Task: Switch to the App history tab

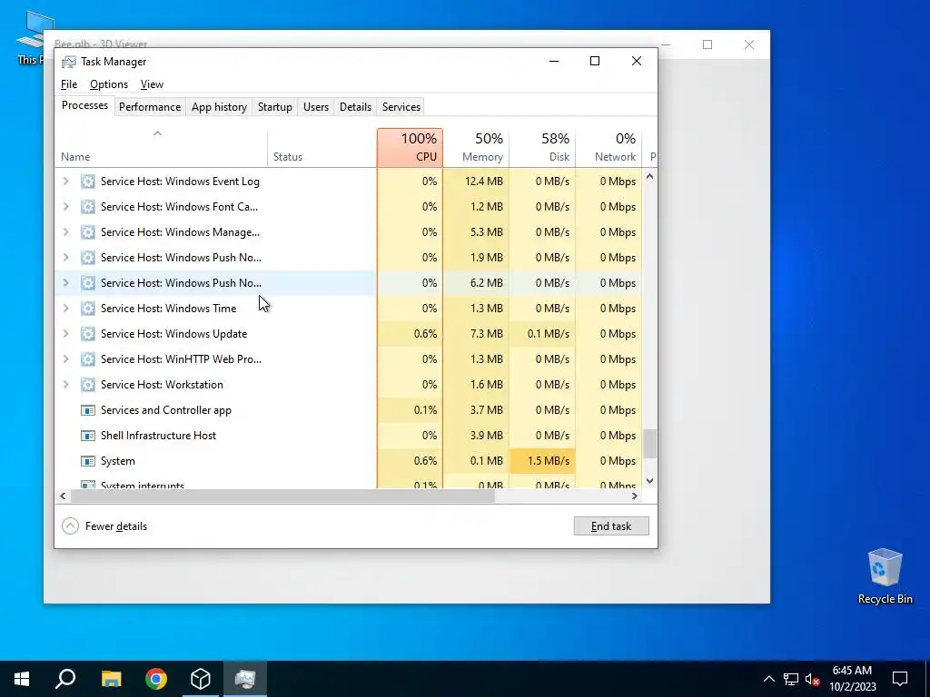Action: pos(219,107)
